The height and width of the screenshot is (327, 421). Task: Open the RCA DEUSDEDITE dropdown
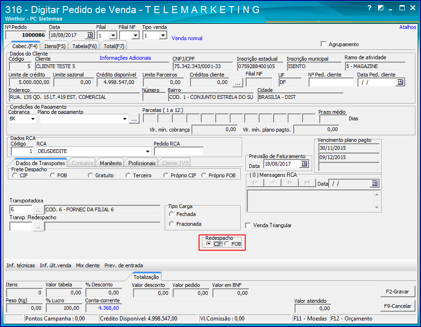pos(147,151)
